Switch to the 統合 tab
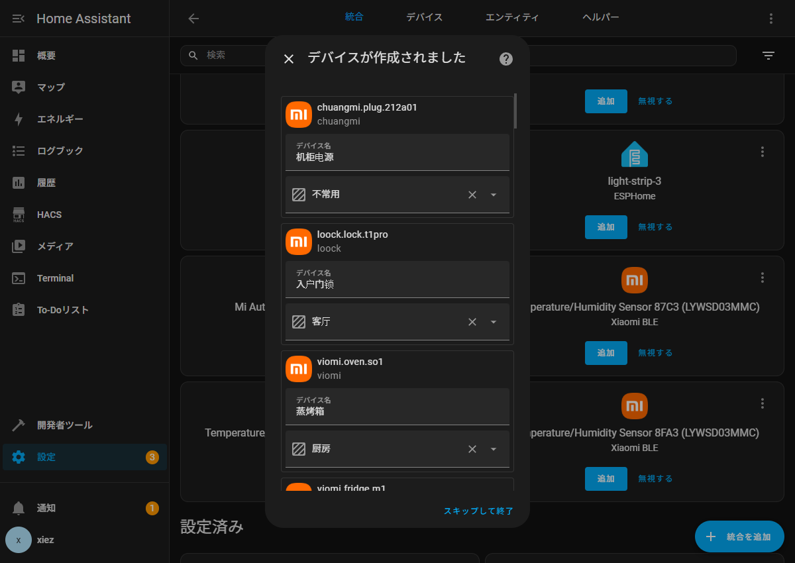The height and width of the screenshot is (563, 795). coord(354,17)
